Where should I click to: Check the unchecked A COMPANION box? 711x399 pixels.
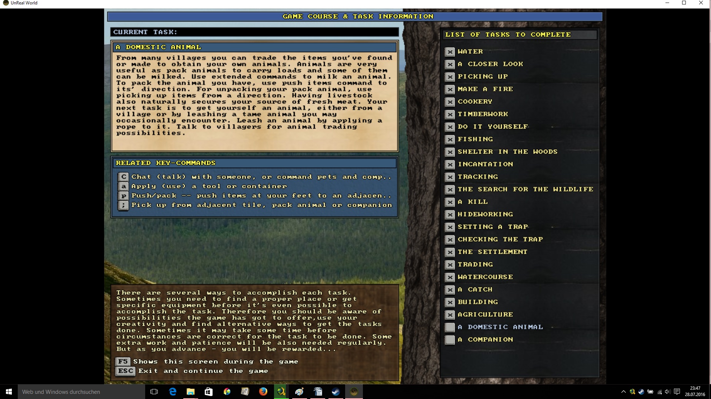pyautogui.click(x=450, y=340)
